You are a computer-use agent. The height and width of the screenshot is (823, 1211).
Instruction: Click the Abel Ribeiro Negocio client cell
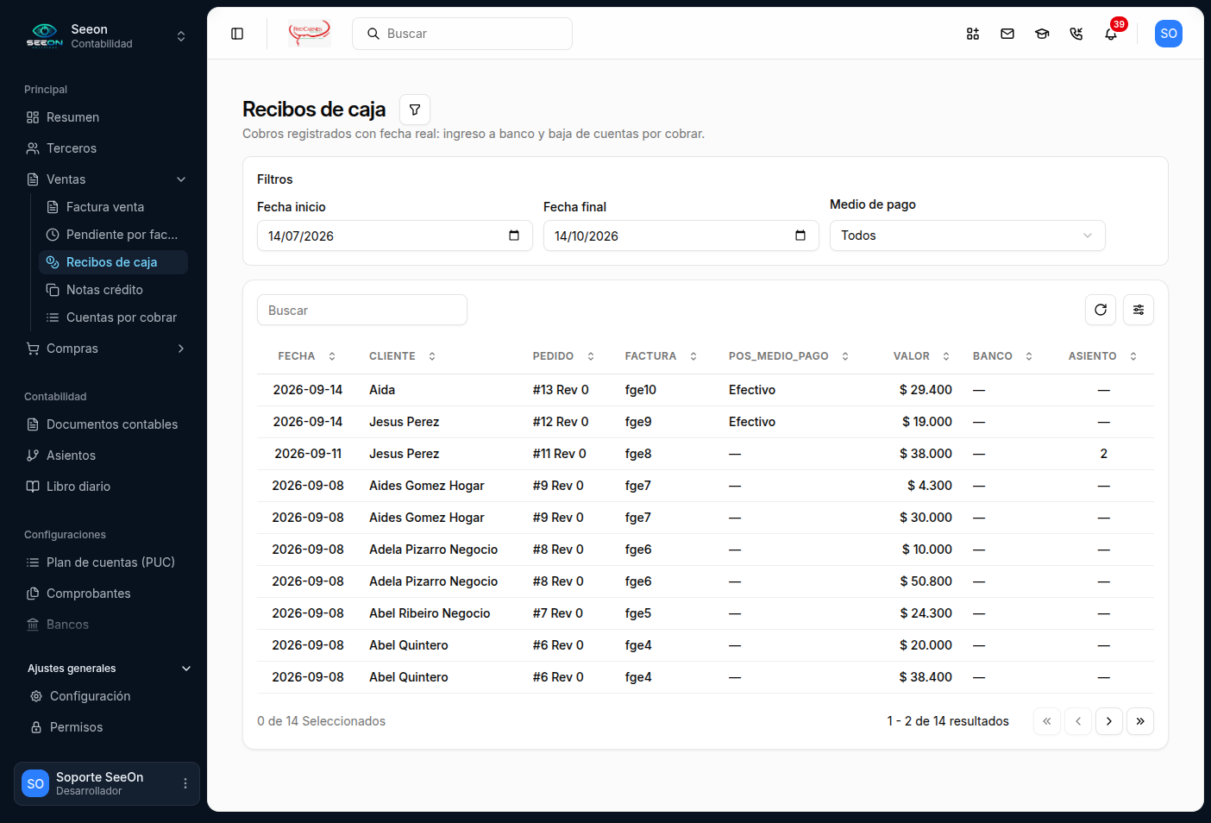point(430,613)
